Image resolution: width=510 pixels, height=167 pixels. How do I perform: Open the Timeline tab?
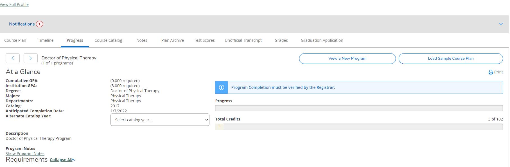[x=46, y=40]
